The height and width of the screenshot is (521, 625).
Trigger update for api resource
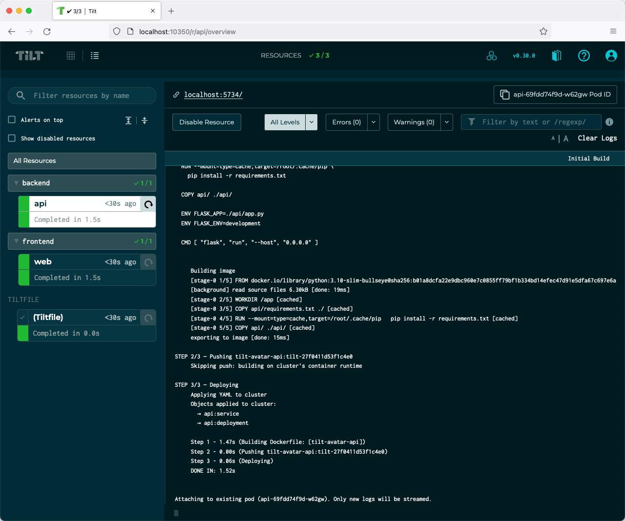[x=148, y=204]
